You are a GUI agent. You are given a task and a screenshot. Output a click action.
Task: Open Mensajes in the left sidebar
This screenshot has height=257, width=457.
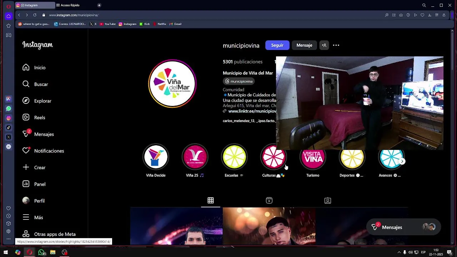38,134
